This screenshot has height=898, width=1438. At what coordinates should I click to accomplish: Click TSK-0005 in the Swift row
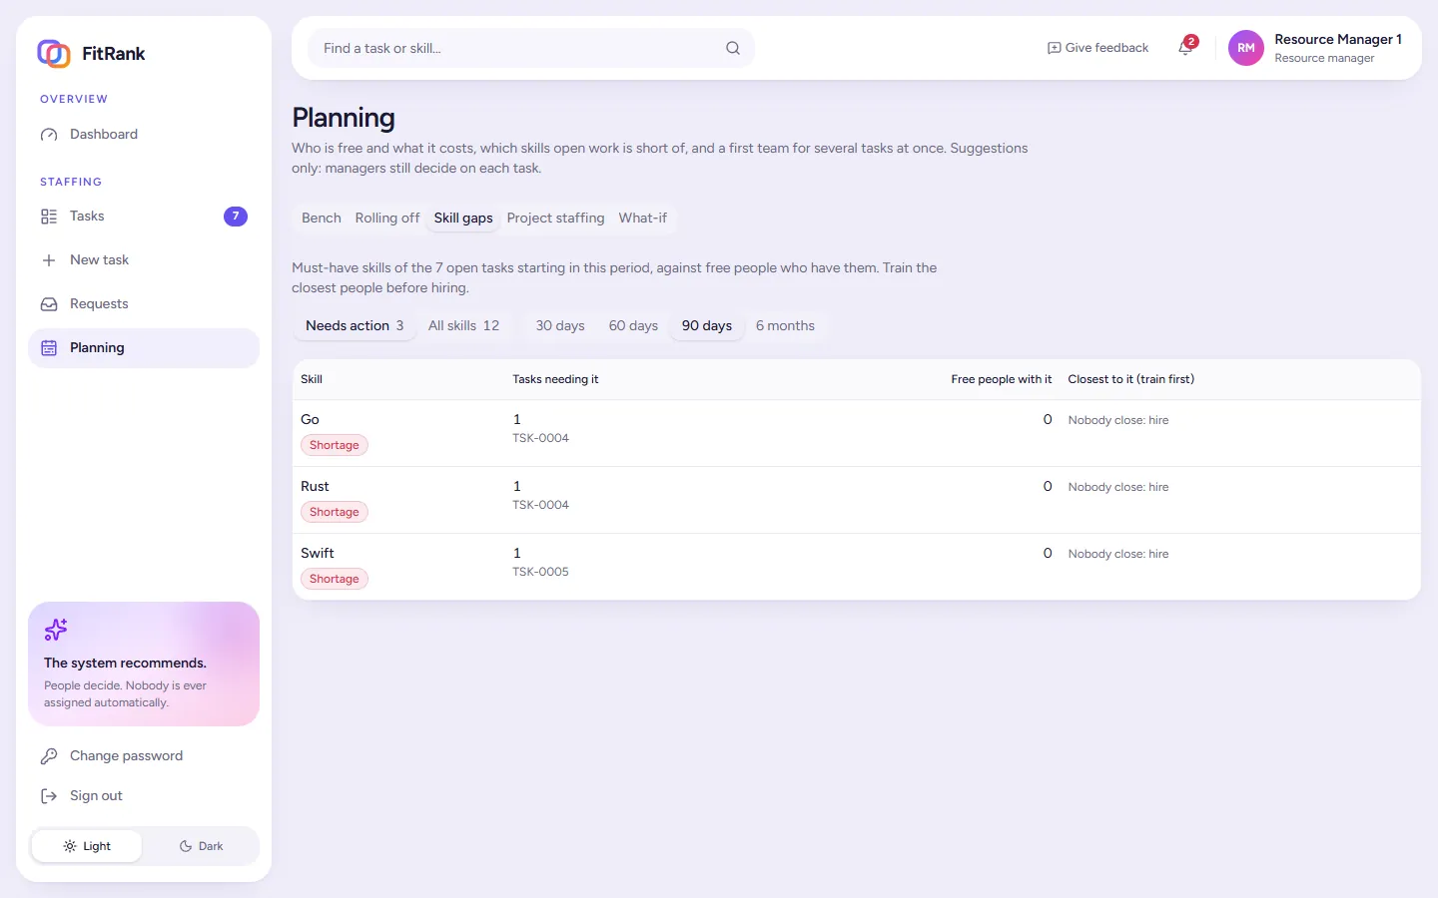[x=540, y=573]
